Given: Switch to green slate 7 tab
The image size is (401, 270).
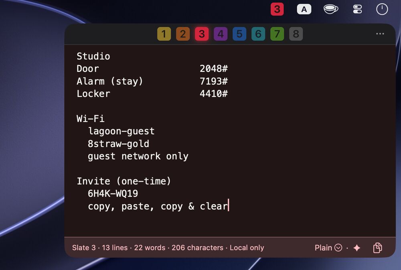Looking at the screenshot, I should coord(277,34).
